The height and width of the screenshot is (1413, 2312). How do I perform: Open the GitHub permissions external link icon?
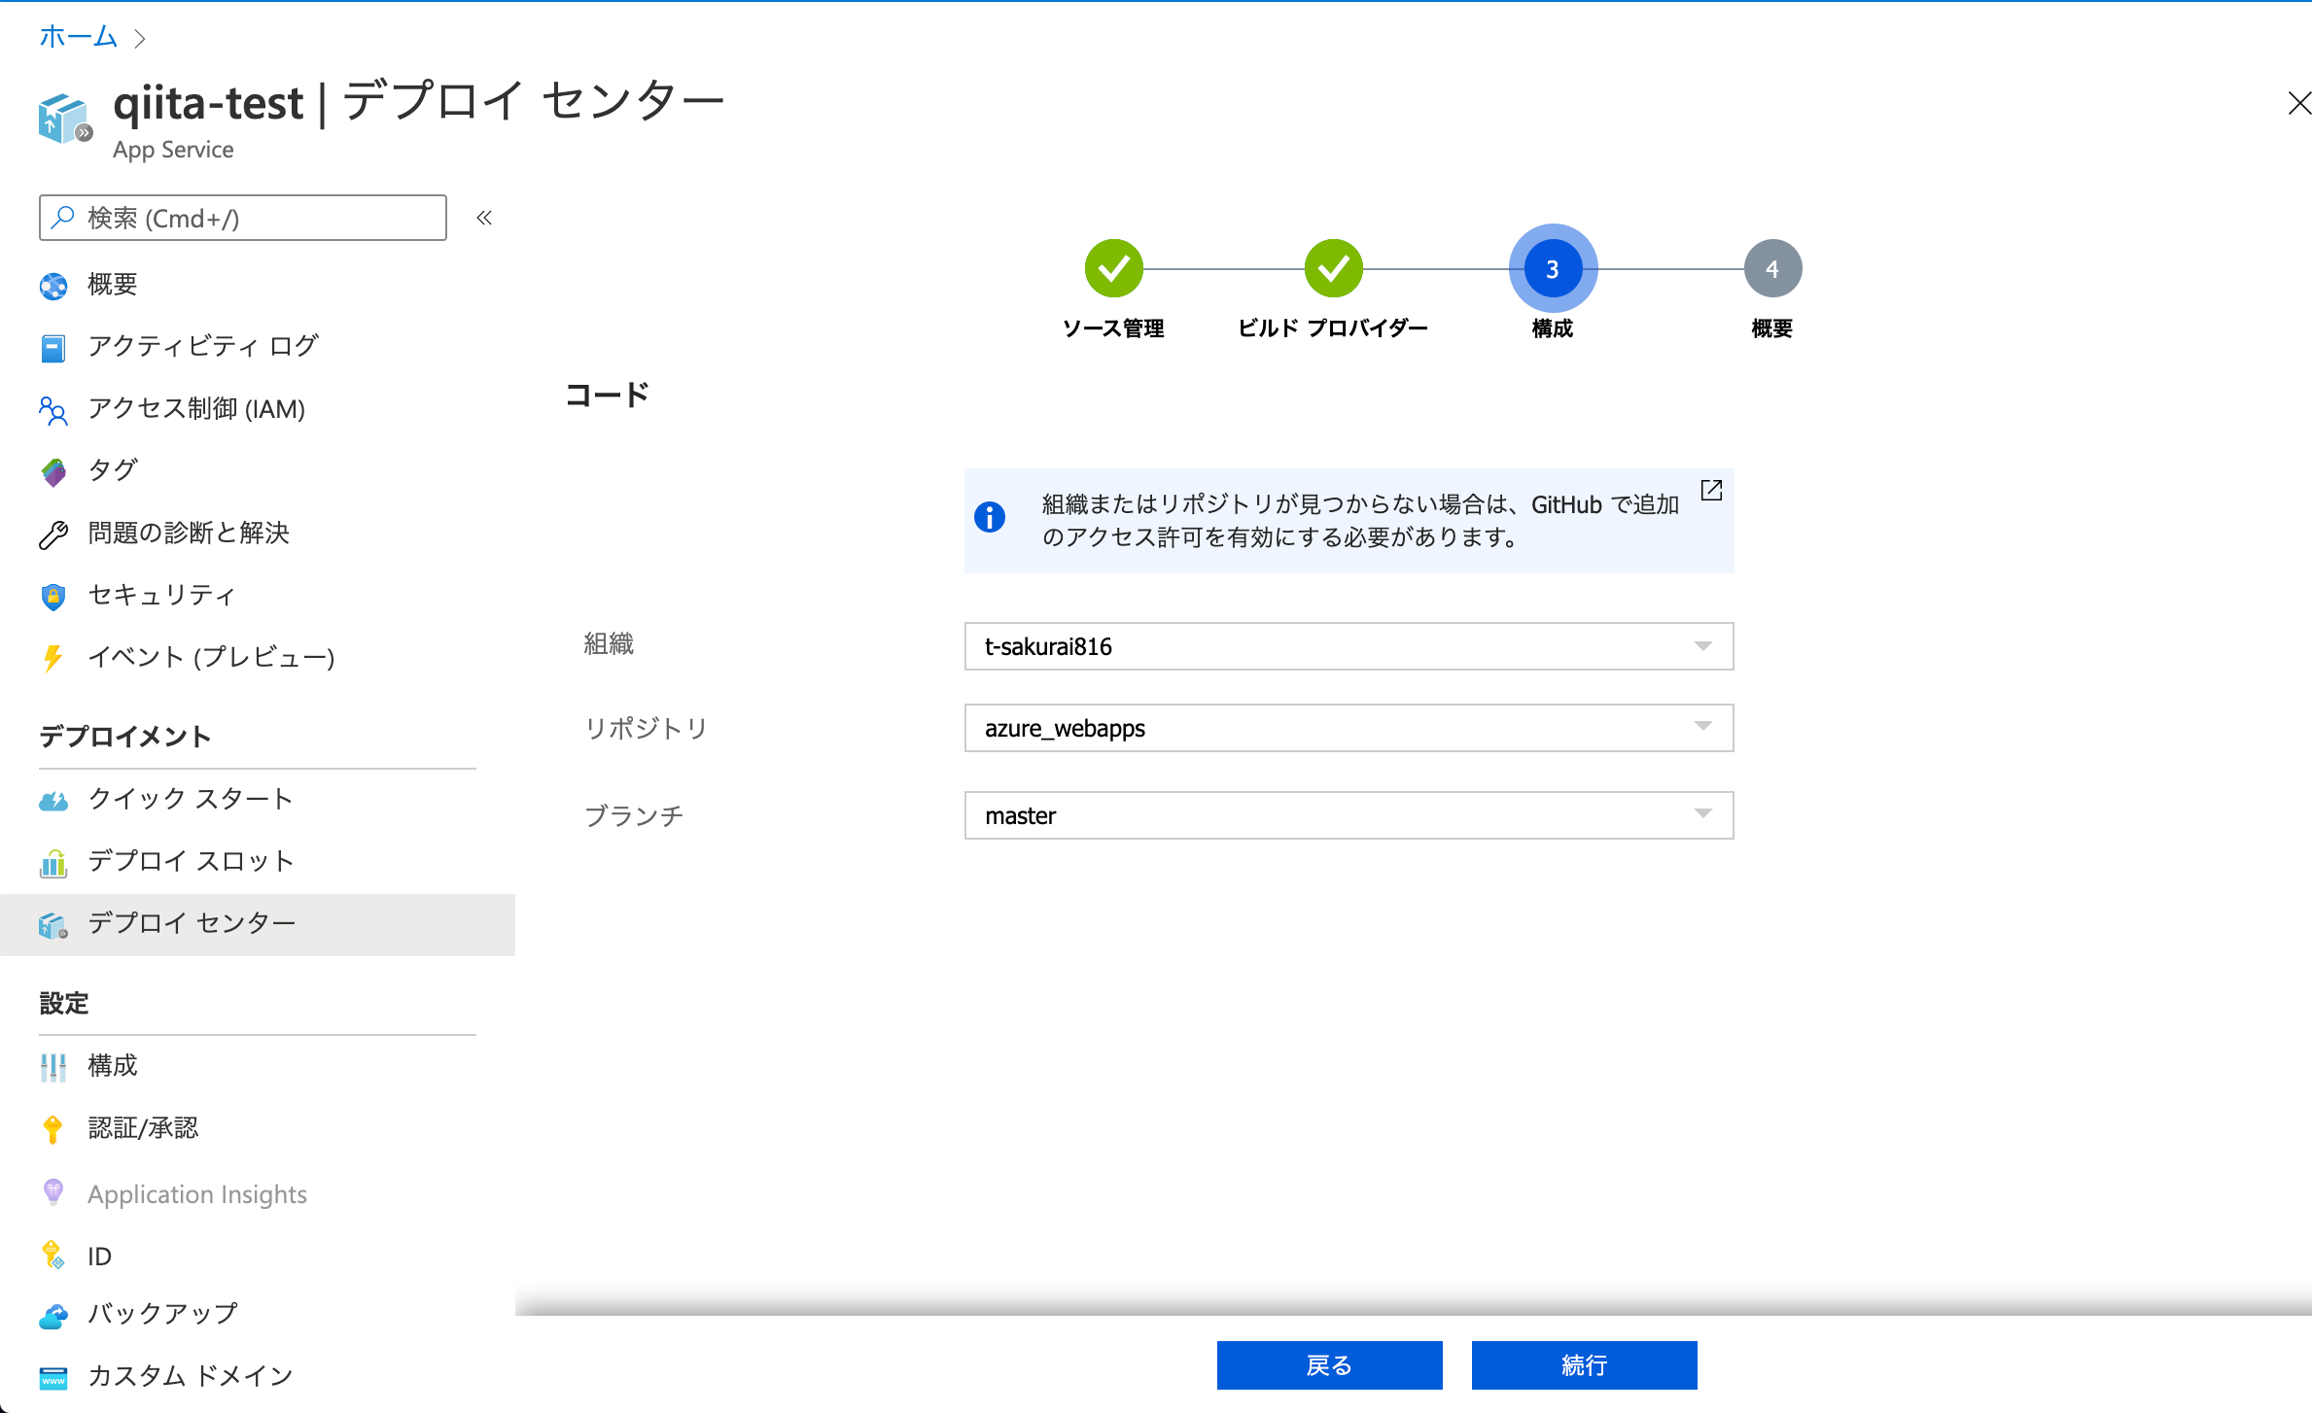(1710, 491)
